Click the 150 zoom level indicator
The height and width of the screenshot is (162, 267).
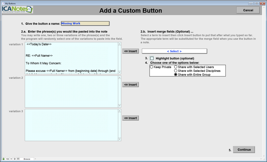click(x=8, y=159)
